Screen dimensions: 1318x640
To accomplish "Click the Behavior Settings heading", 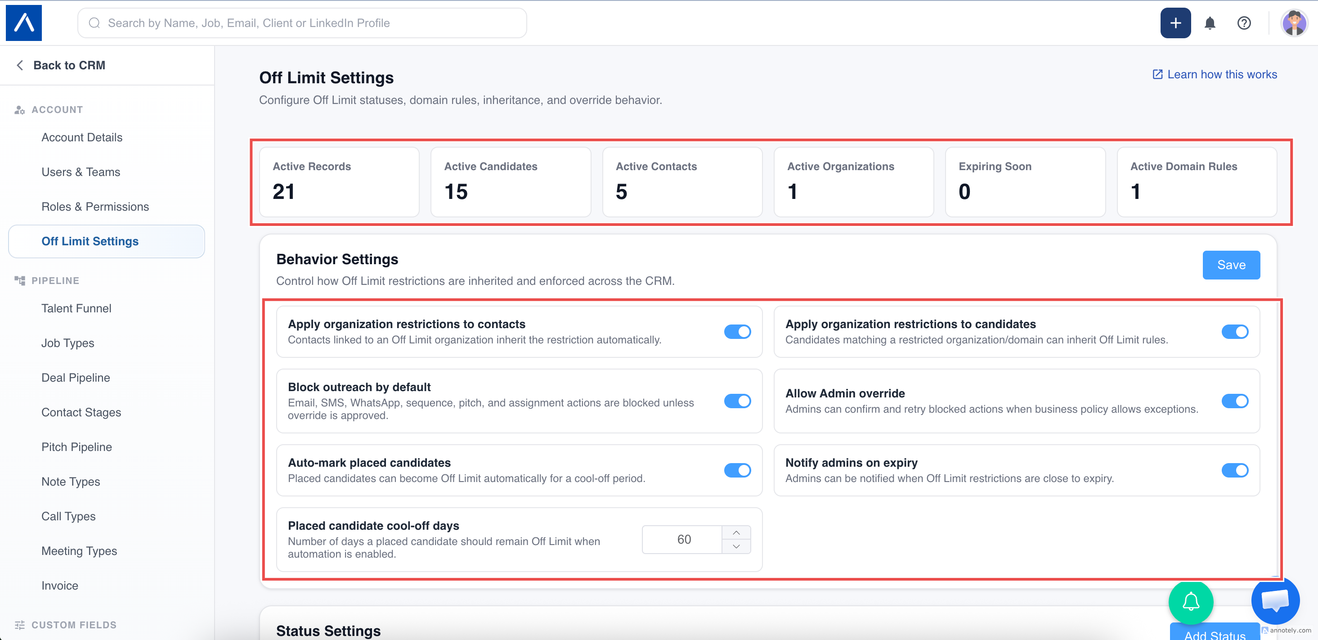I will 337,259.
